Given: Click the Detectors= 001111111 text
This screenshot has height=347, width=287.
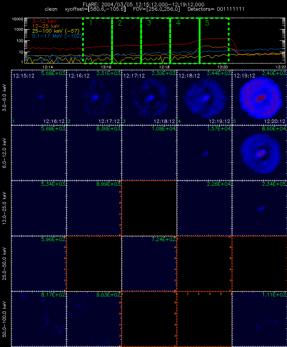Looking at the screenshot, I should [216, 9].
